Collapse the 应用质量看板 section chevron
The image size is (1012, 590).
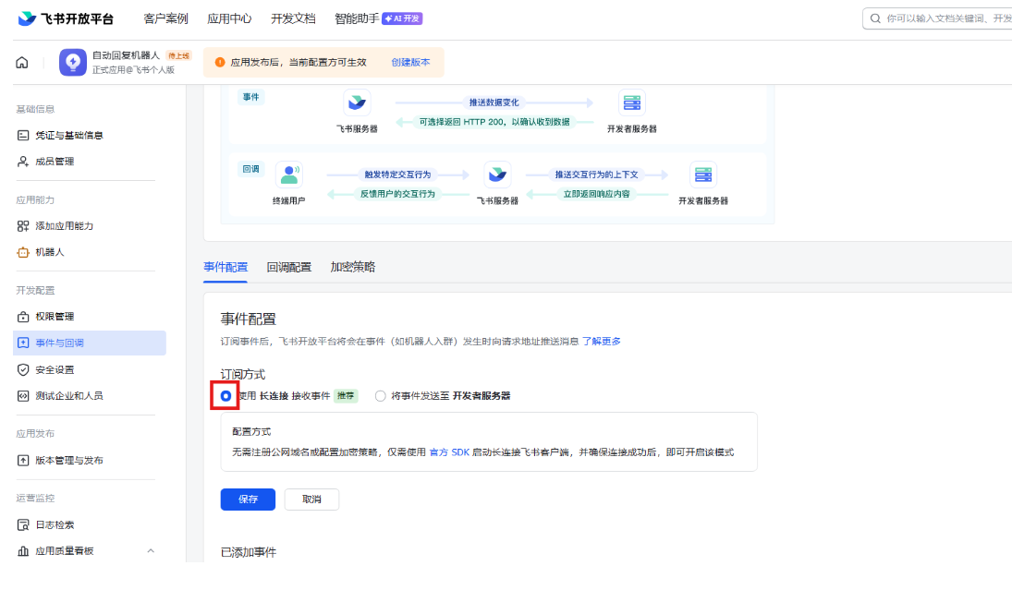coord(151,550)
